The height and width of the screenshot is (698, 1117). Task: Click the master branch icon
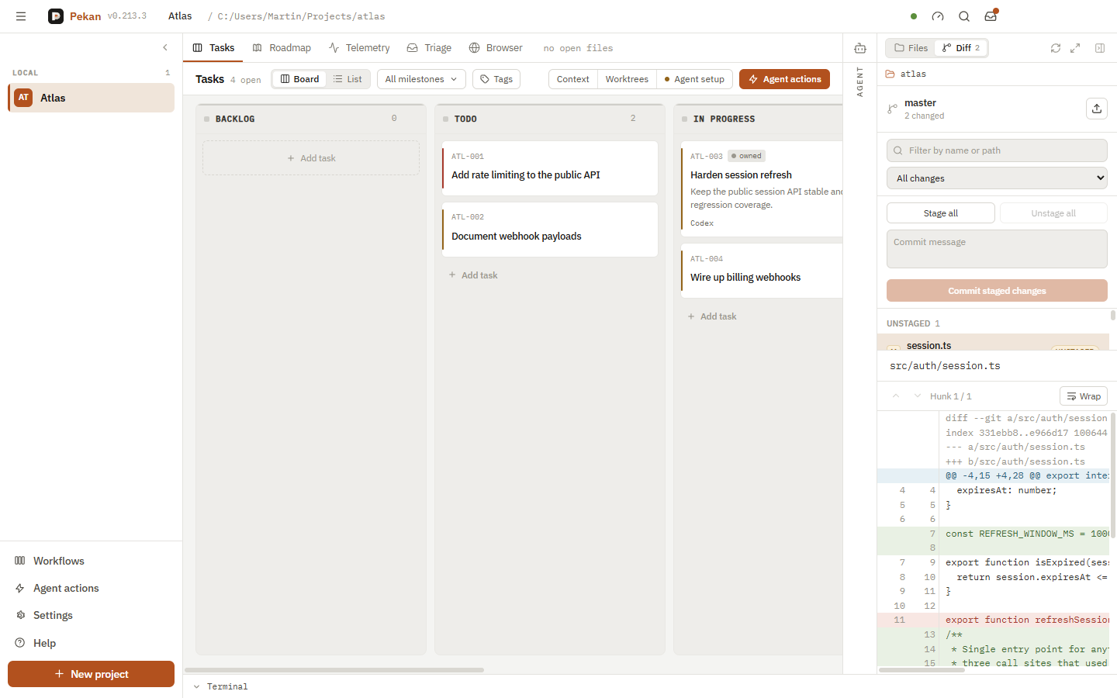pyautogui.click(x=893, y=109)
